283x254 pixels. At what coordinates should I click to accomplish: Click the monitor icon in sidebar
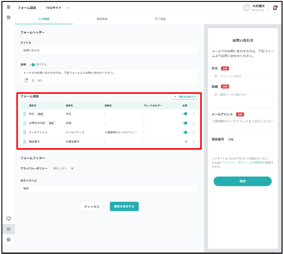(8, 219)
